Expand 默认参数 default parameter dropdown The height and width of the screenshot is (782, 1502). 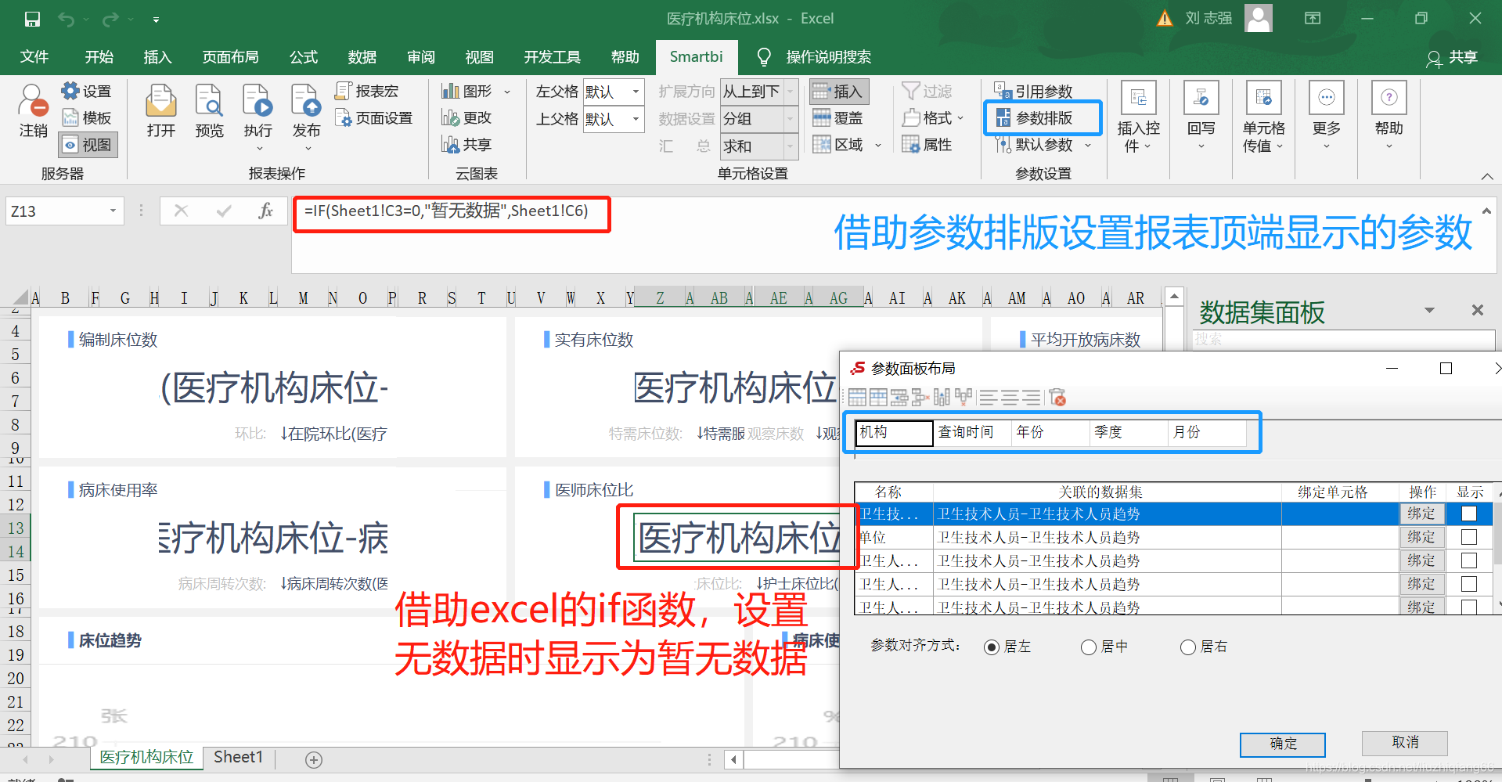(1088, 145)
